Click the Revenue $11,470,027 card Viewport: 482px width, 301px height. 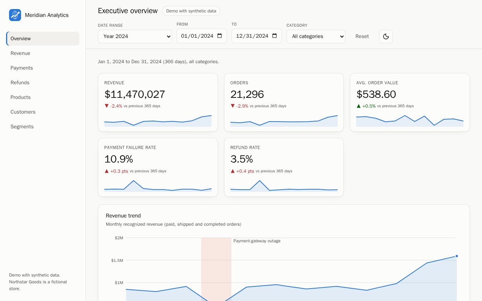[158, 102]
